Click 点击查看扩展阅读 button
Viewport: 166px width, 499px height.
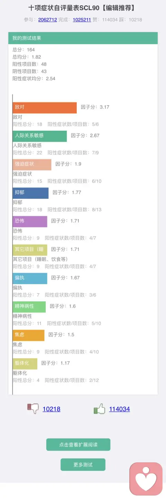tap(78, 445)
